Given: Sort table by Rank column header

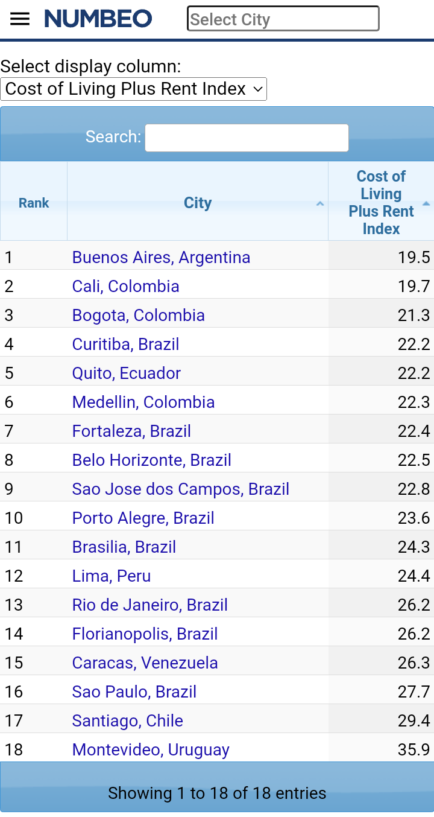Looking at the screenshot, I should point(34,203).
